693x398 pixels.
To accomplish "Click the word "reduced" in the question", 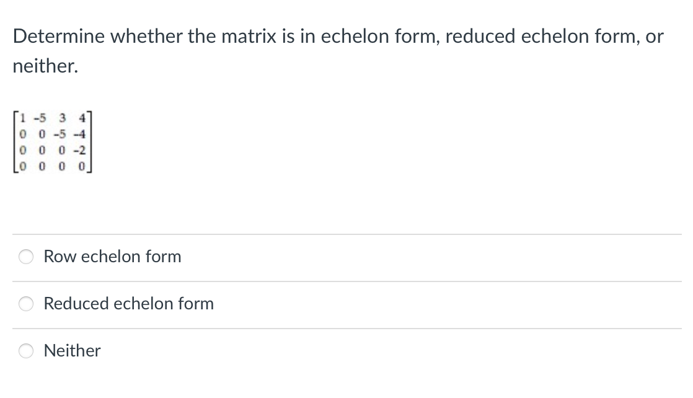I will (x=480, y=36).
